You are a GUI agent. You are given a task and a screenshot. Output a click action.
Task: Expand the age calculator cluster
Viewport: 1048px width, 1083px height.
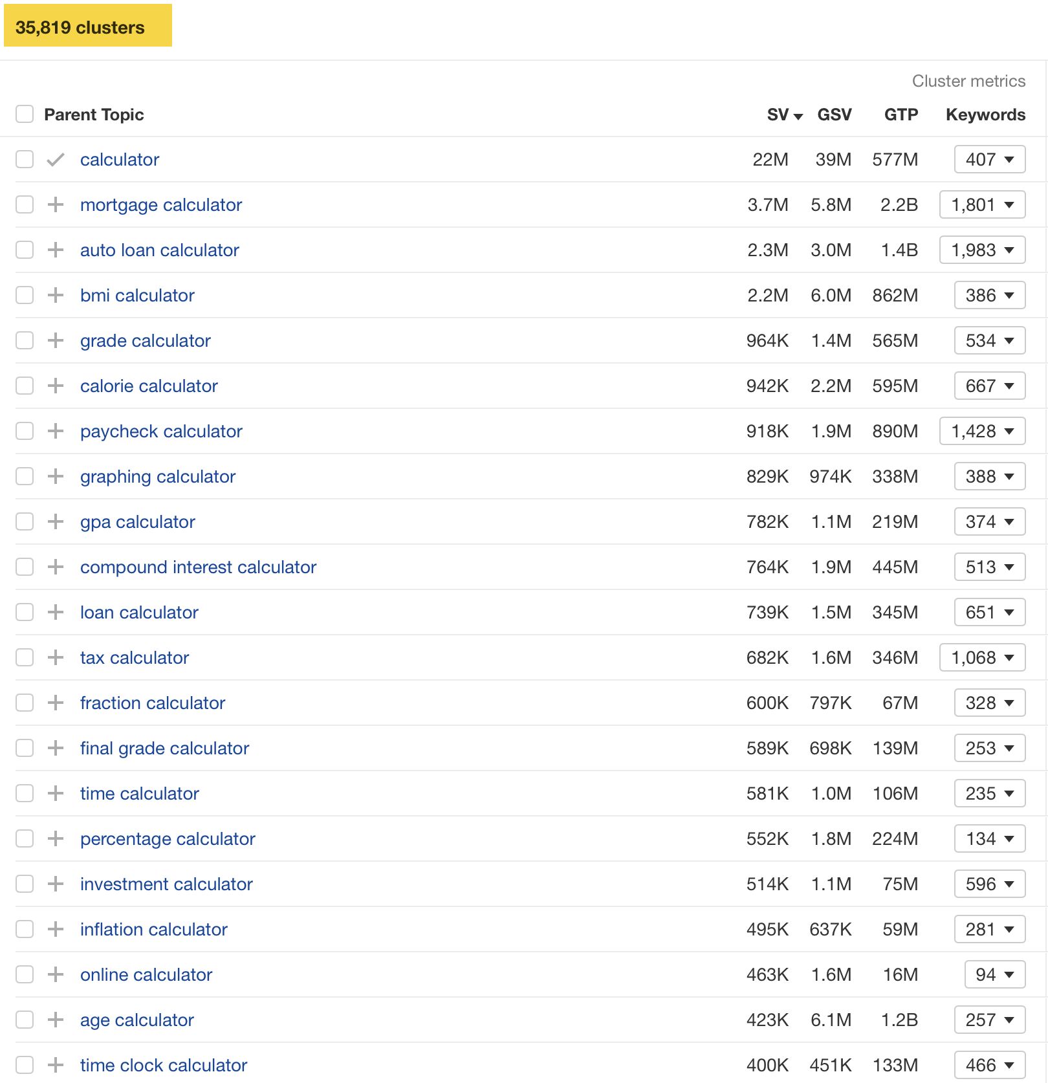pyautogui.click(x=56, y=1020)
